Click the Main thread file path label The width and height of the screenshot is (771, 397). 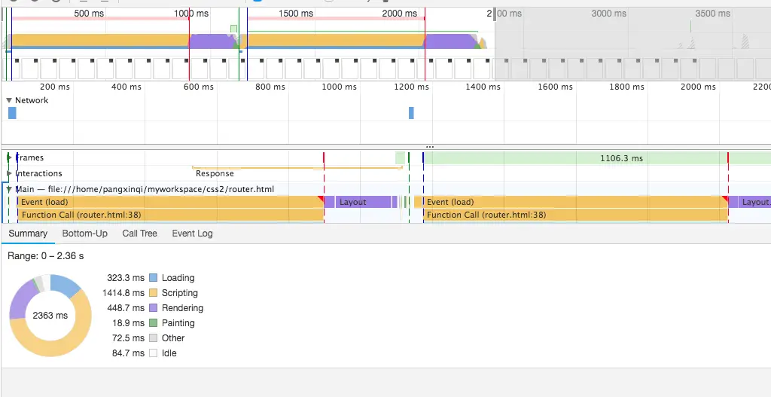(x=145, y=189)
